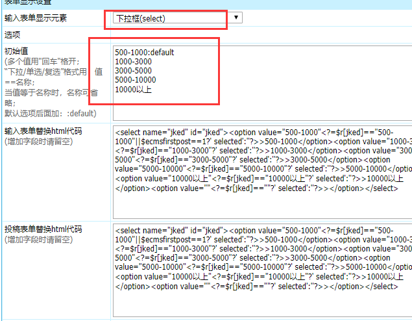Click the arrow on the 下拉框(select) combo box
The width and height of the screenshot is (412, 321).
pyautogui.click(x=236, y=18)
